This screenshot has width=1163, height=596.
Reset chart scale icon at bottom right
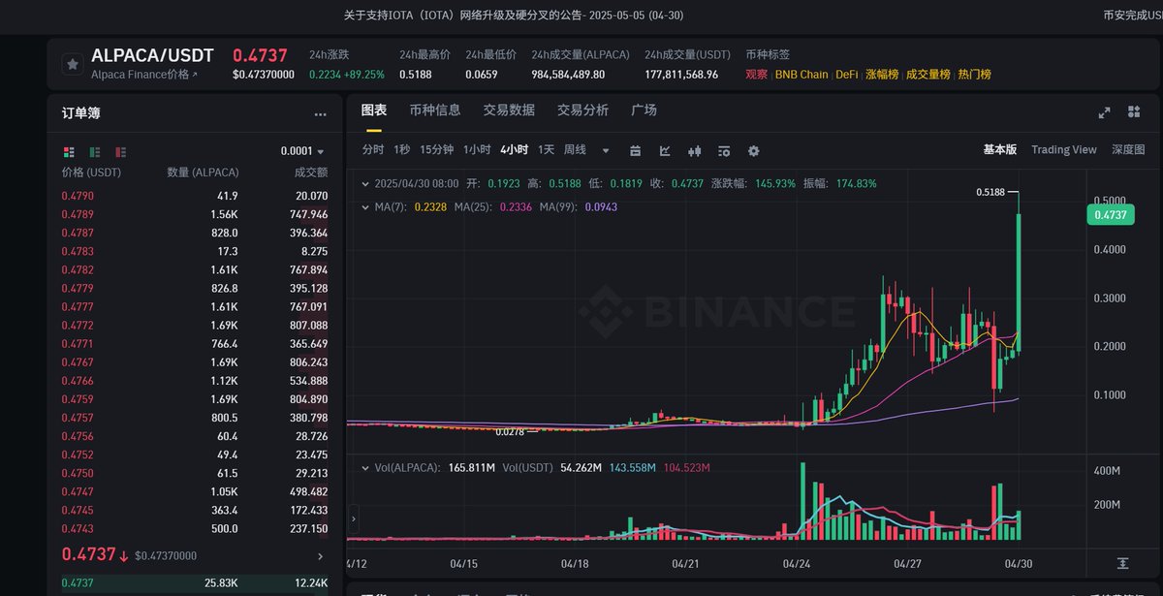click(1122, 563)
